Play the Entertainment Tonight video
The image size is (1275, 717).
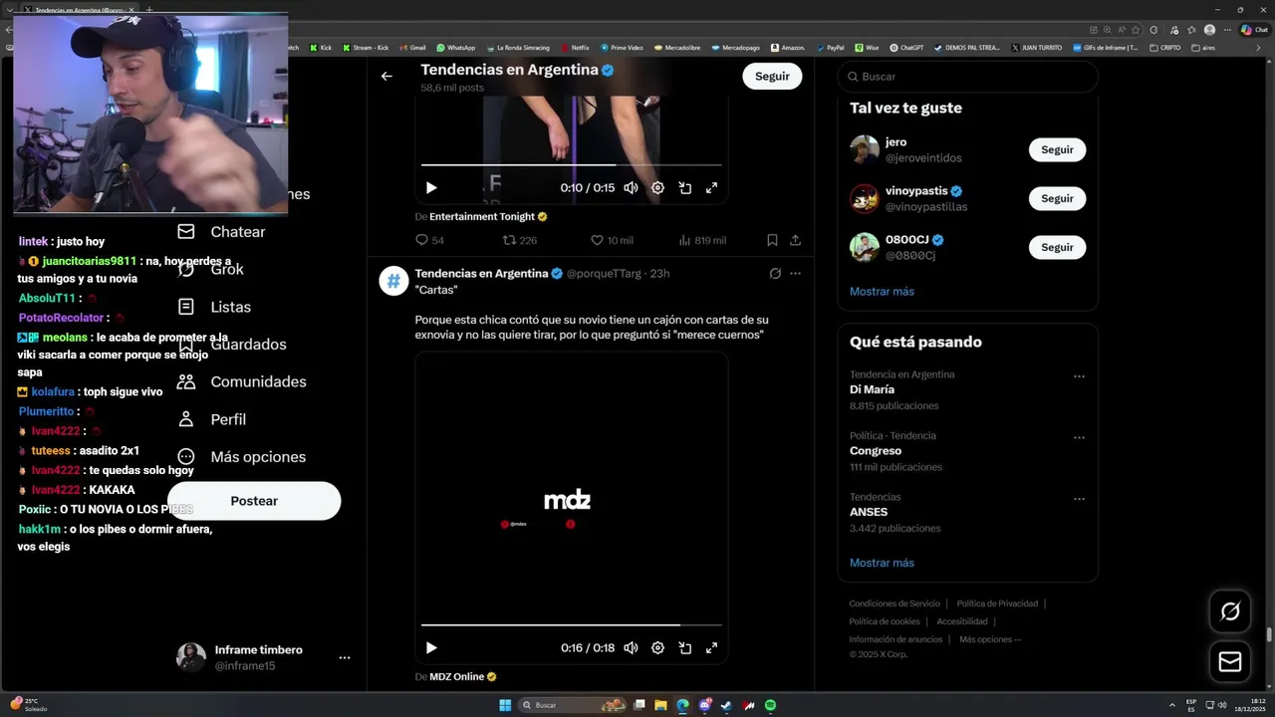point(431,187)
